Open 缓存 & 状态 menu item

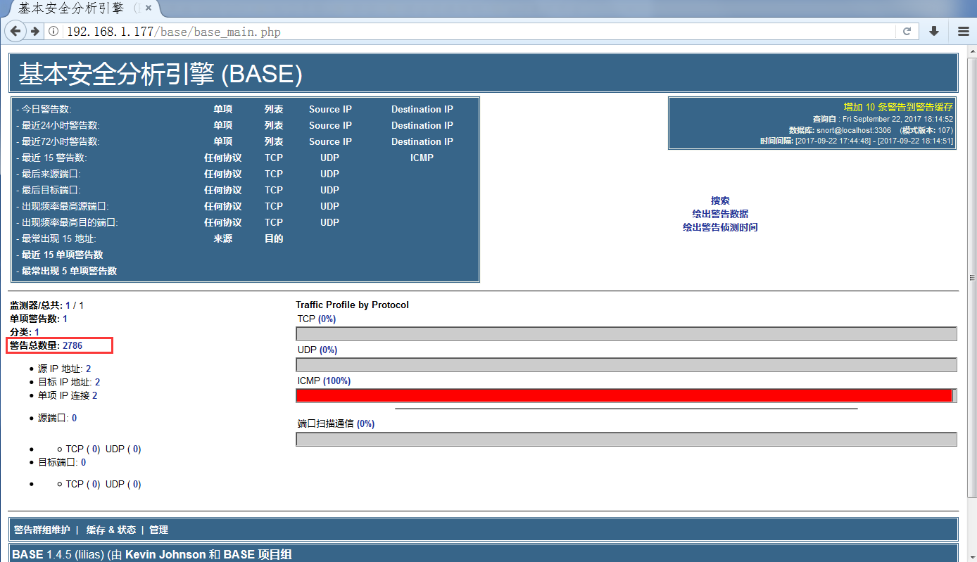point(111,530)
